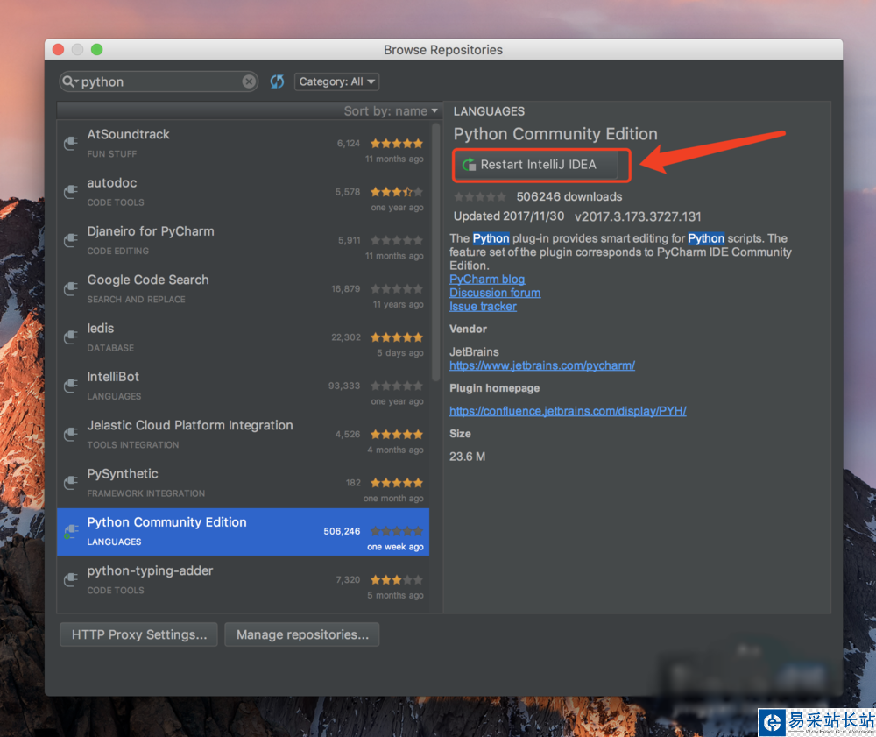This screenshot has width=876, height=737.
Task: Click the 506246 downloads text
Action: click(569, 196)
